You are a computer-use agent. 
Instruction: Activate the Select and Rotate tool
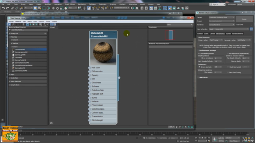(x=57, y=8)
